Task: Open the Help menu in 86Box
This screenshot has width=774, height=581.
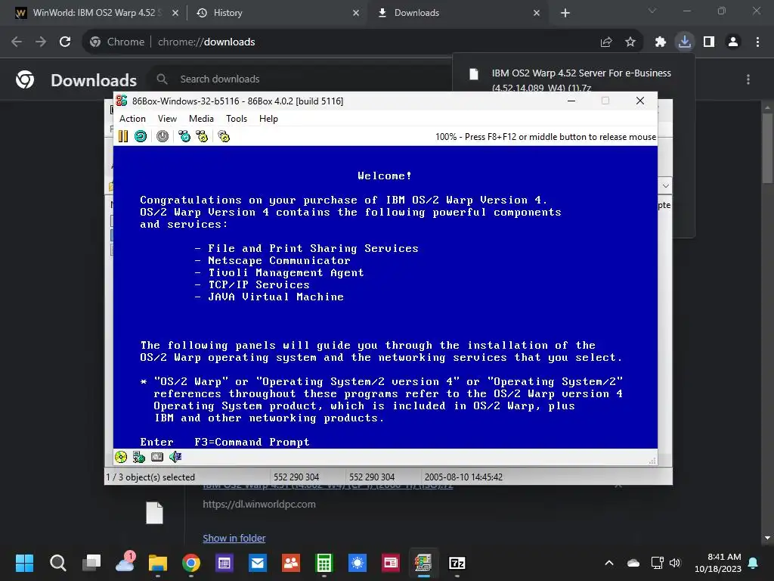Action: click(x=268, y=119)
